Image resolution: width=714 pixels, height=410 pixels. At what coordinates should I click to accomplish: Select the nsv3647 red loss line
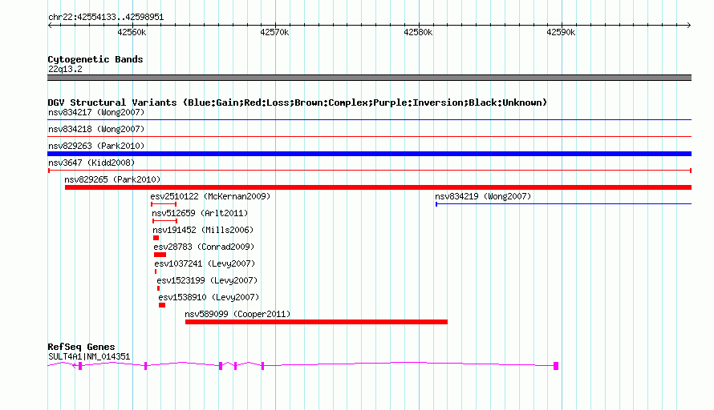pos(369,171)
